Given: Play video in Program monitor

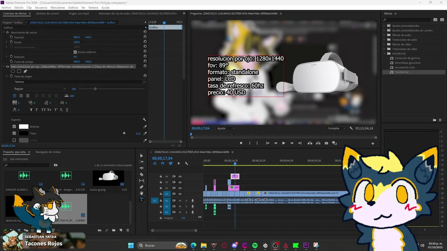Looking at the screenshot, I should coord(284,143).
